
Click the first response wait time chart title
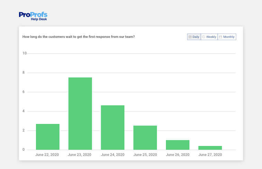click(x=78, y=36)
